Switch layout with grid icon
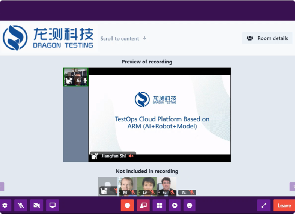The width and height of the screenshot is (295, 214). tap(160, 205)
